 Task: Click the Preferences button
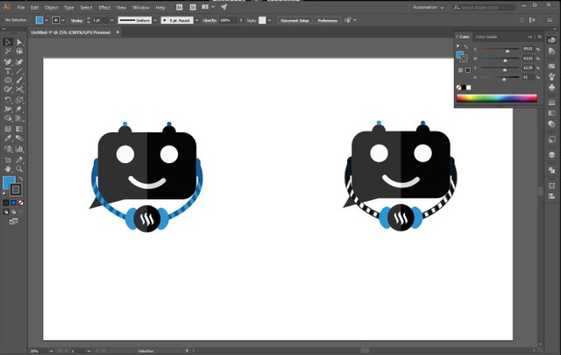coord(327,20)
